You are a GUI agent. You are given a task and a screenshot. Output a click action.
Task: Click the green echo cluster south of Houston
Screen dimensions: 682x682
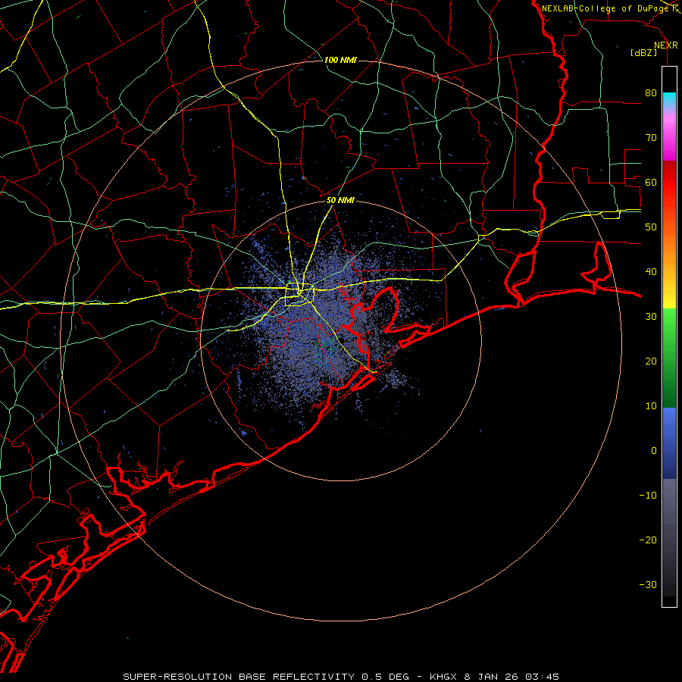324,351
